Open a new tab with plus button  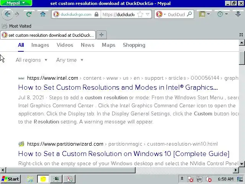[101, 35]
